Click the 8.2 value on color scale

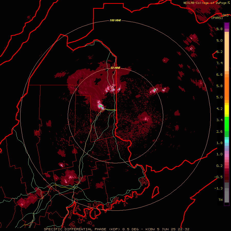[219, 52]
